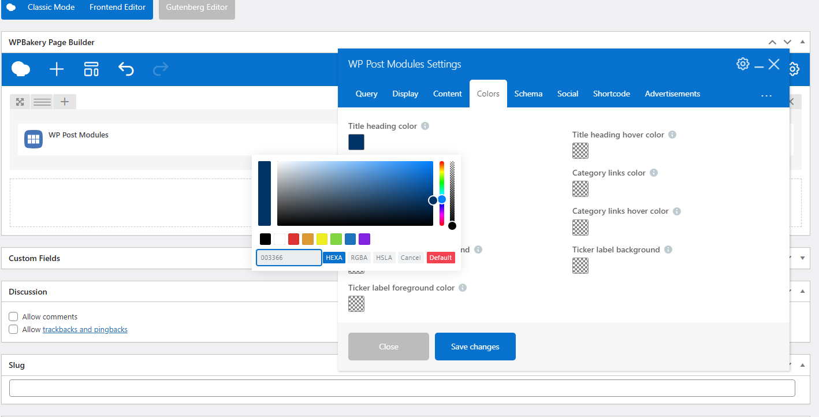Open Ticker label background swatch

[580, 266]
